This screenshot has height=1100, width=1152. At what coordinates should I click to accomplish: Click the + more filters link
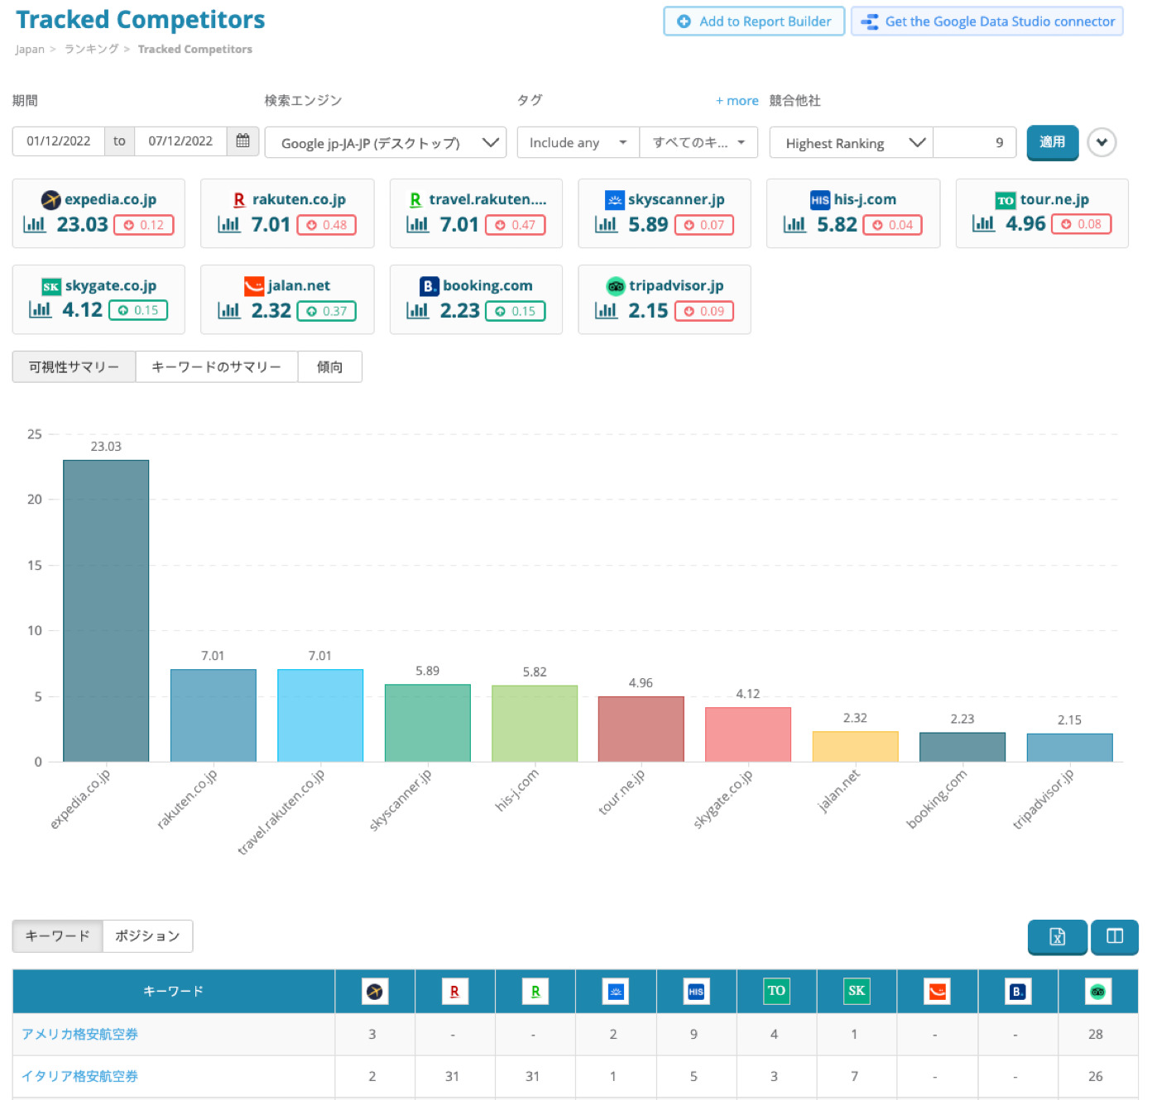point(737,100)
